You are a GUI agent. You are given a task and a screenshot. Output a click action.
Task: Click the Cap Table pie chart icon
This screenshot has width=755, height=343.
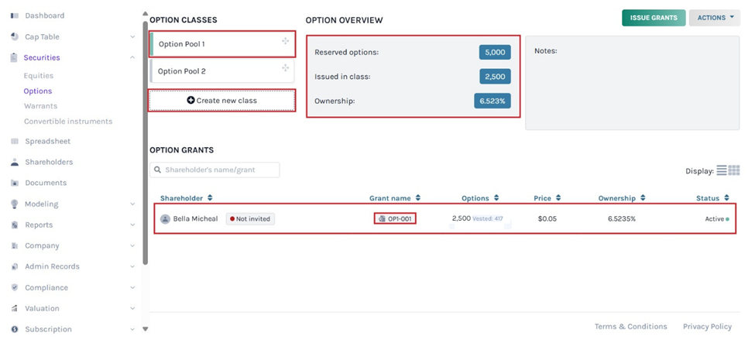[15, 37]
